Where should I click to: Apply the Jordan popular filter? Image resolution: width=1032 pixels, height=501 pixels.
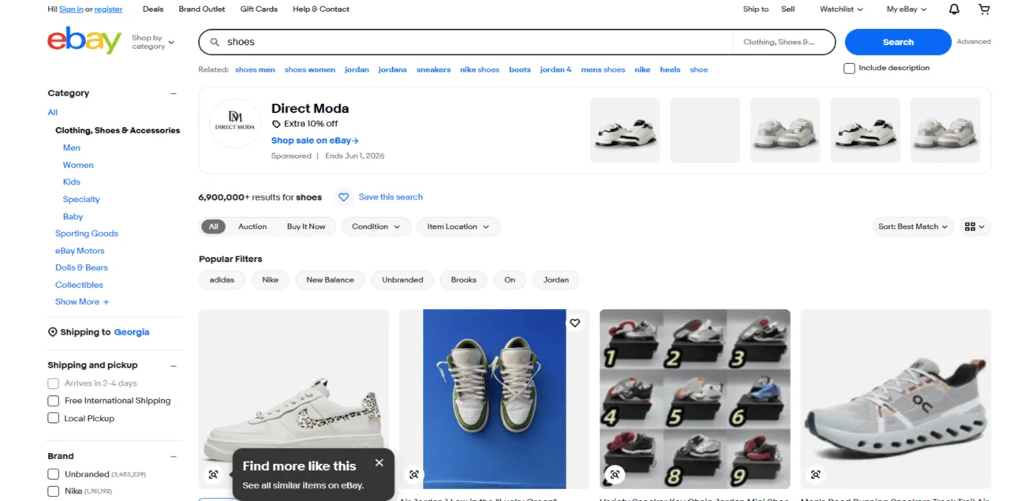[x=556, y=280]
